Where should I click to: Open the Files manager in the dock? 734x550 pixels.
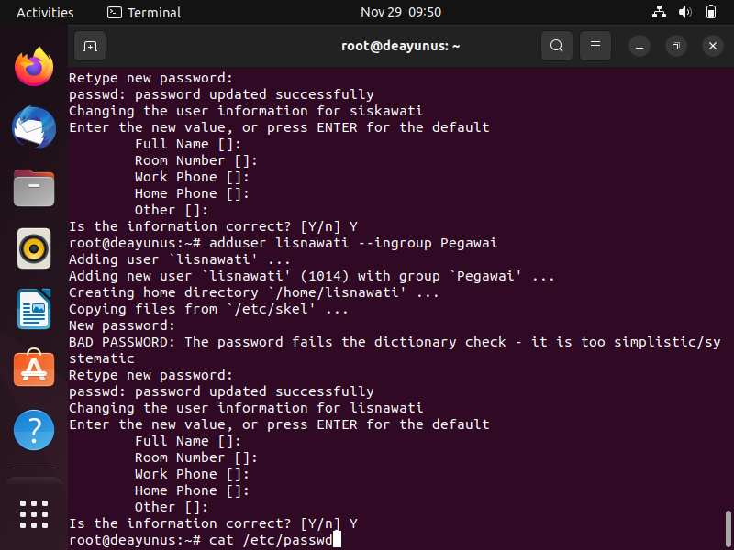(x=34, y=188)
